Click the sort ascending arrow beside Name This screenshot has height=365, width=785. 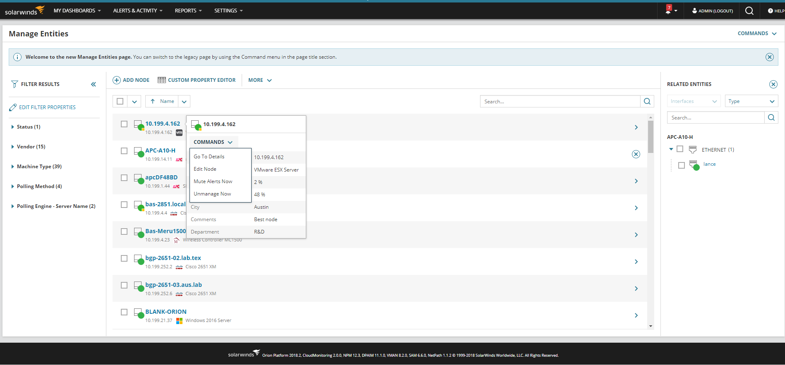pos(153,101)
